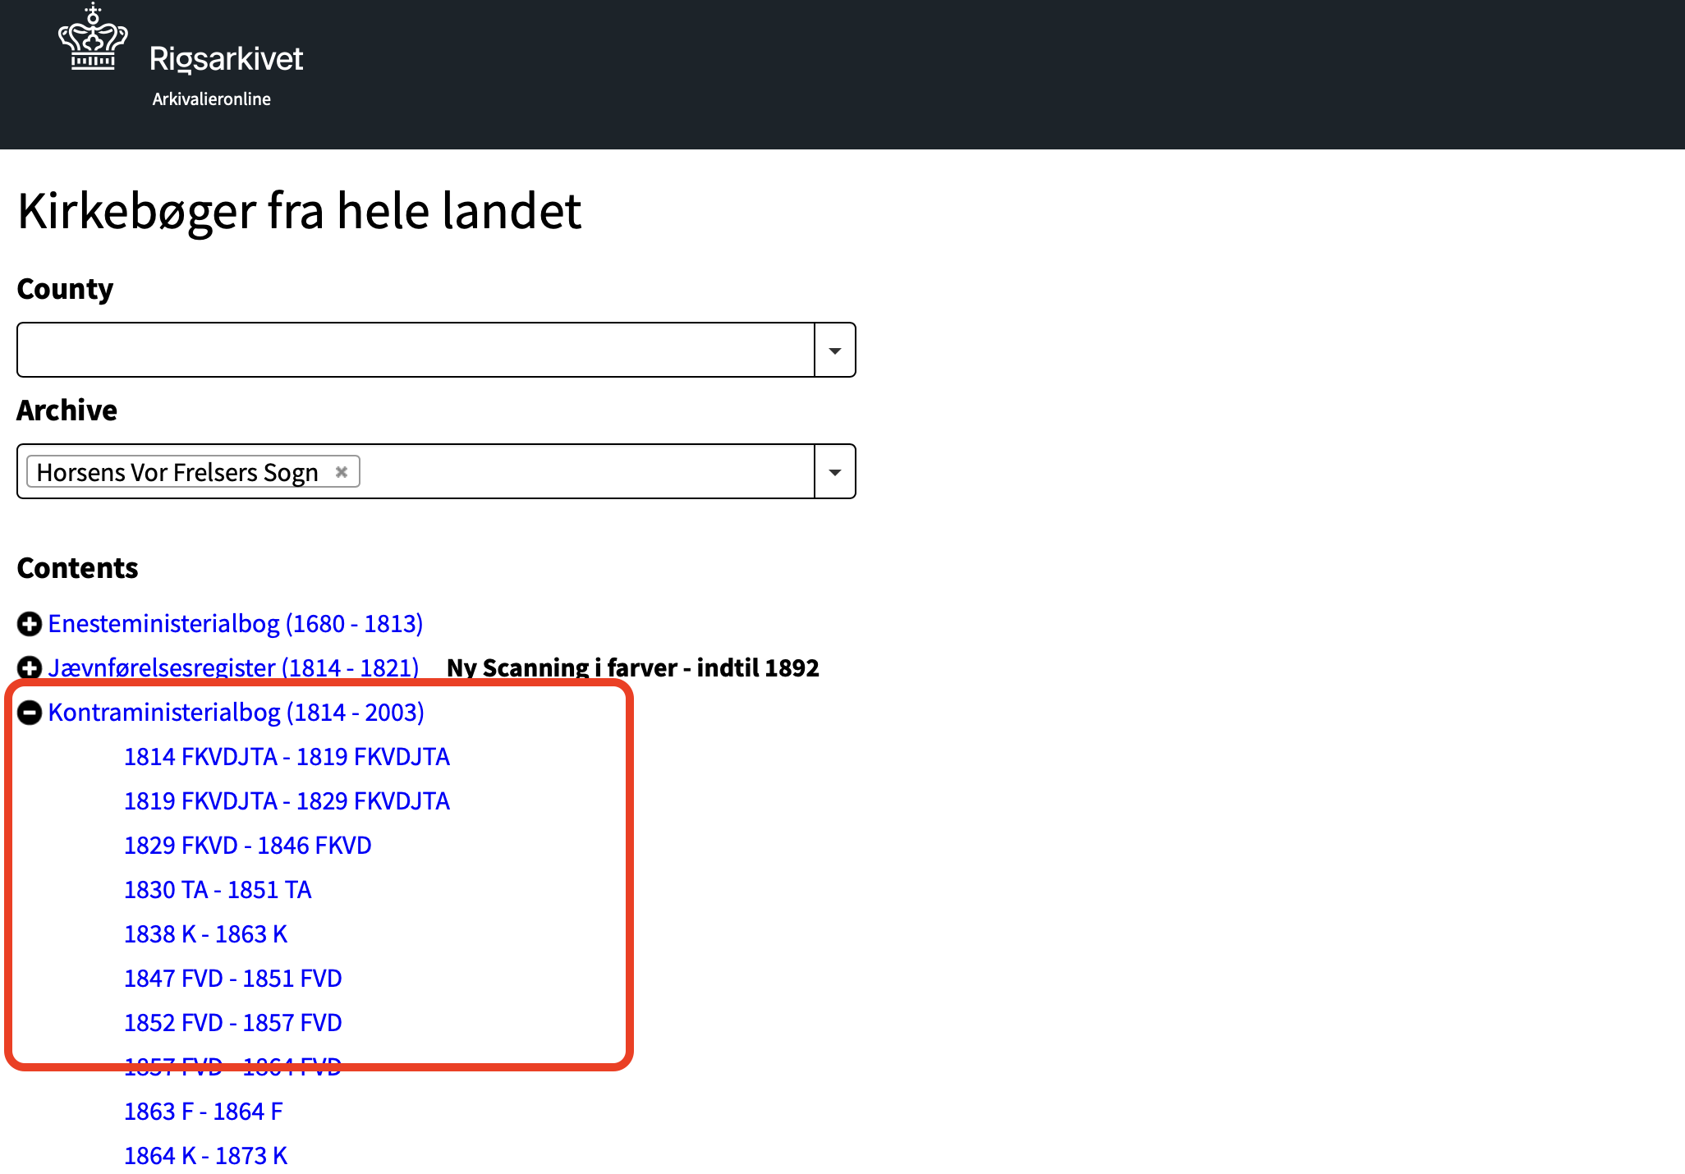This screenshot has height=1174, width=1685.
Task: Open the 1819 FKVDJTA - 1829 FKVDJTA record
Action: click(x=287, y=800)
